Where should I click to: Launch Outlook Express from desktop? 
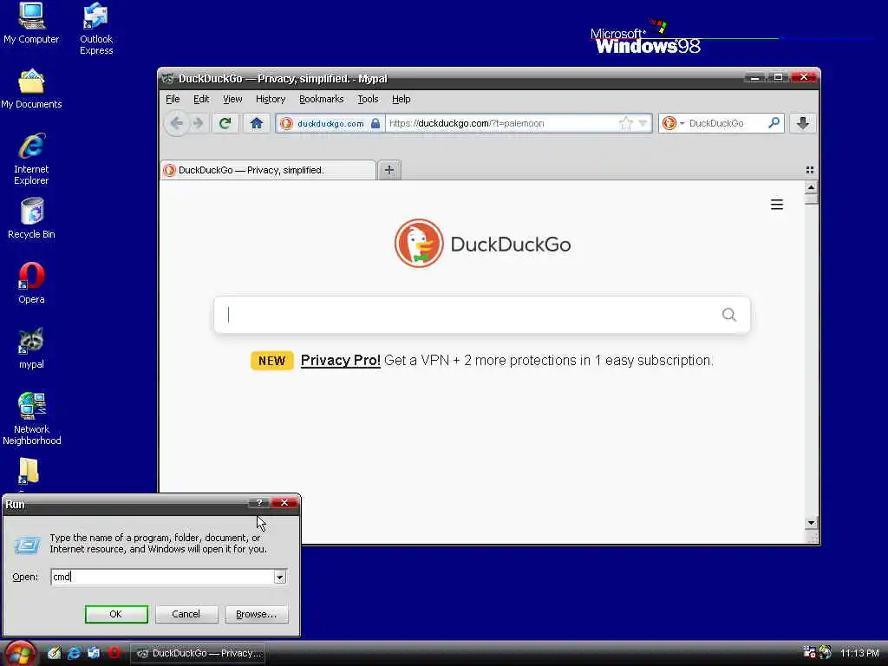tap(95, 29)
